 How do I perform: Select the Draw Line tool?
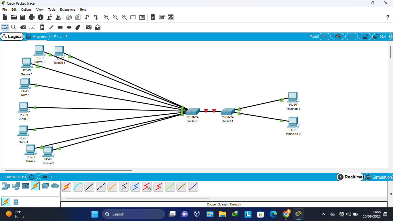click(x=51, y=27)
